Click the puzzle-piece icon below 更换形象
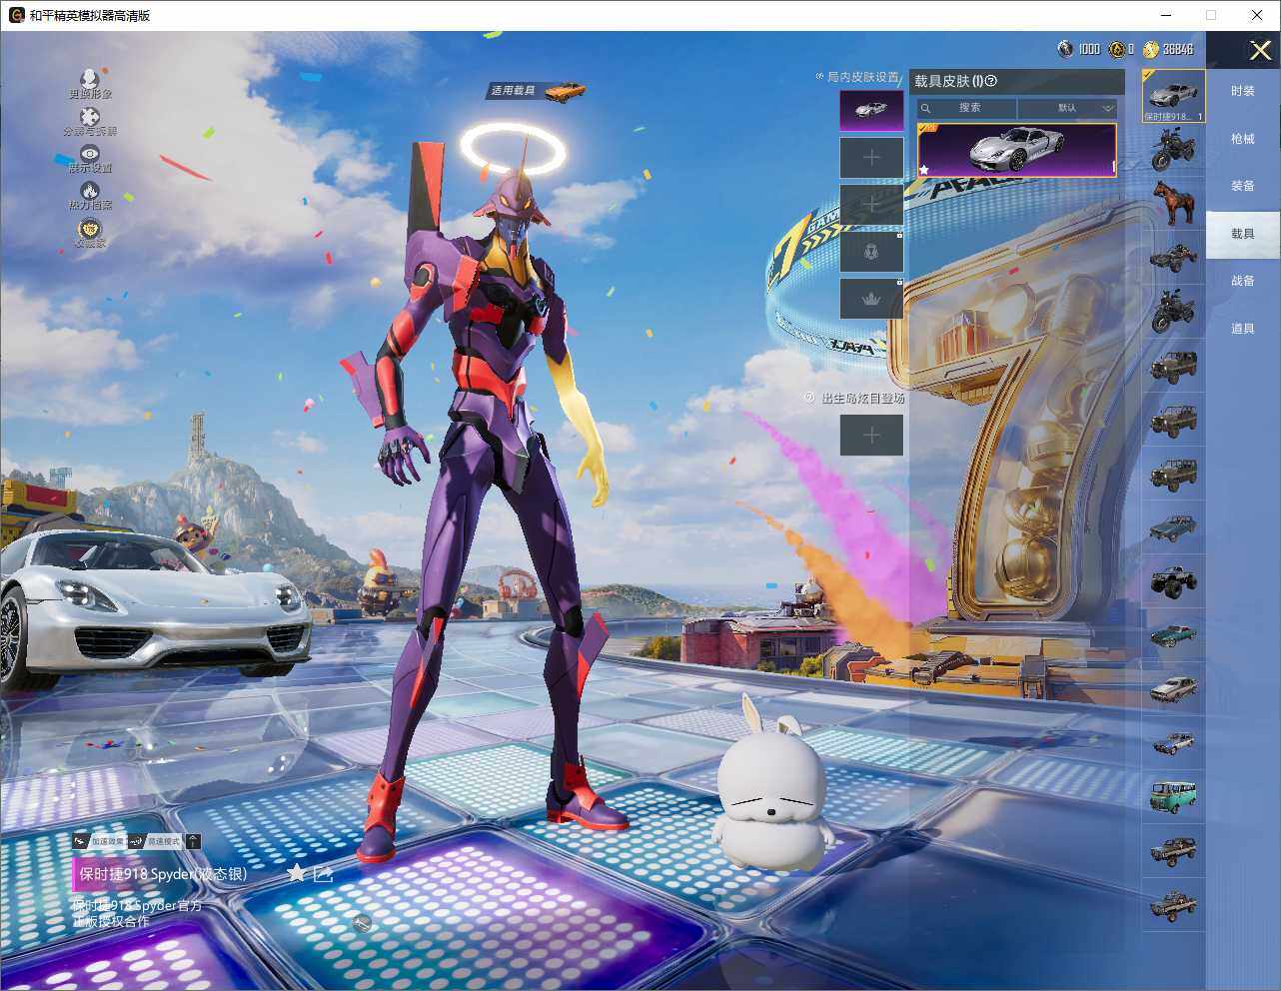Screen dimensions: 1281x991 click(x=89, y=117)
